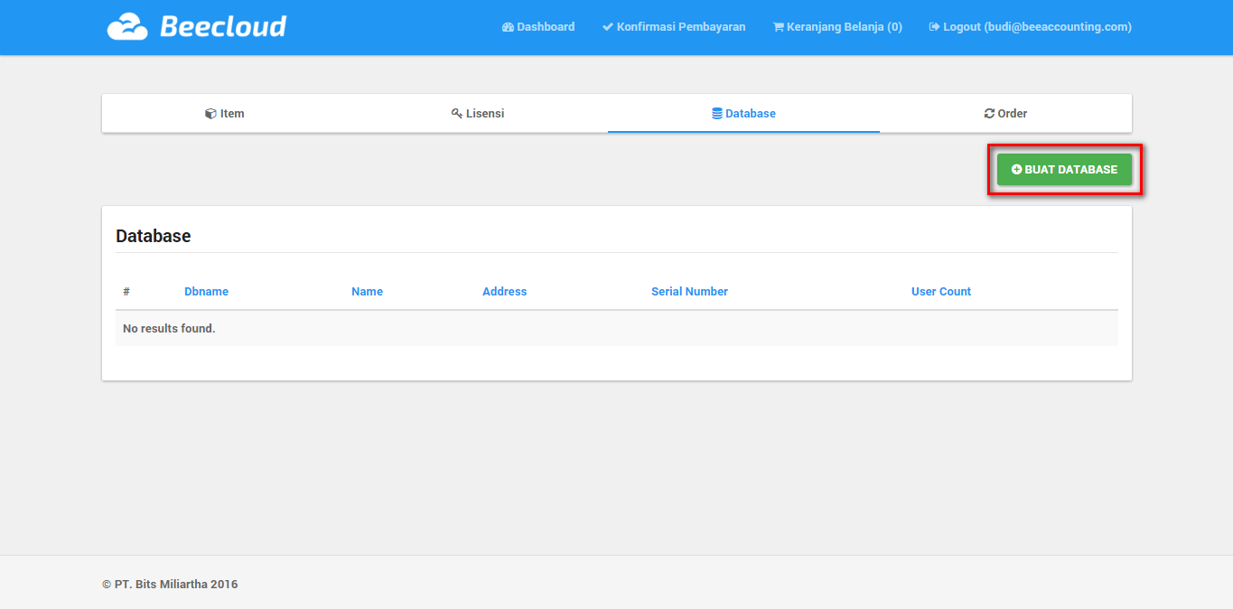
Task: Sort the table by Dbname column
Action: [x=206, y=292]
